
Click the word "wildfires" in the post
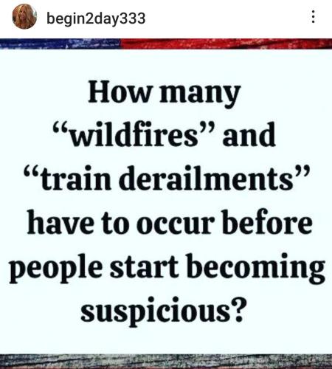pos(134,135)
